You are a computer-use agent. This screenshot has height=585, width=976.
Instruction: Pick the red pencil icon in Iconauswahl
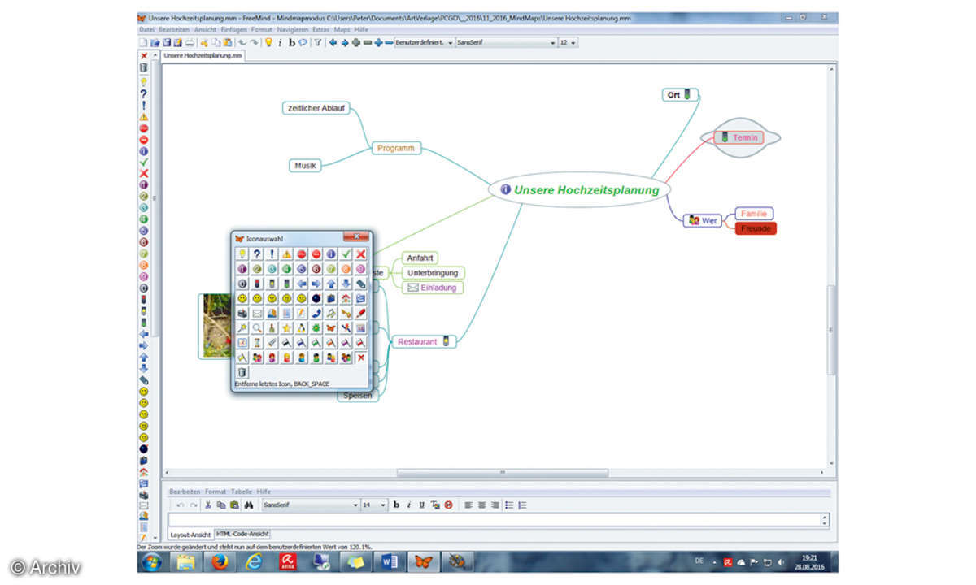(x=360, y=313)
